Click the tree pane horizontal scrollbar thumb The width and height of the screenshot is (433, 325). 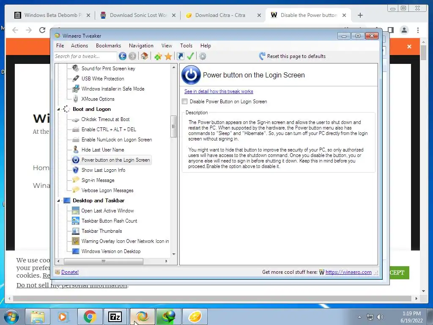(x=104, y=261)
